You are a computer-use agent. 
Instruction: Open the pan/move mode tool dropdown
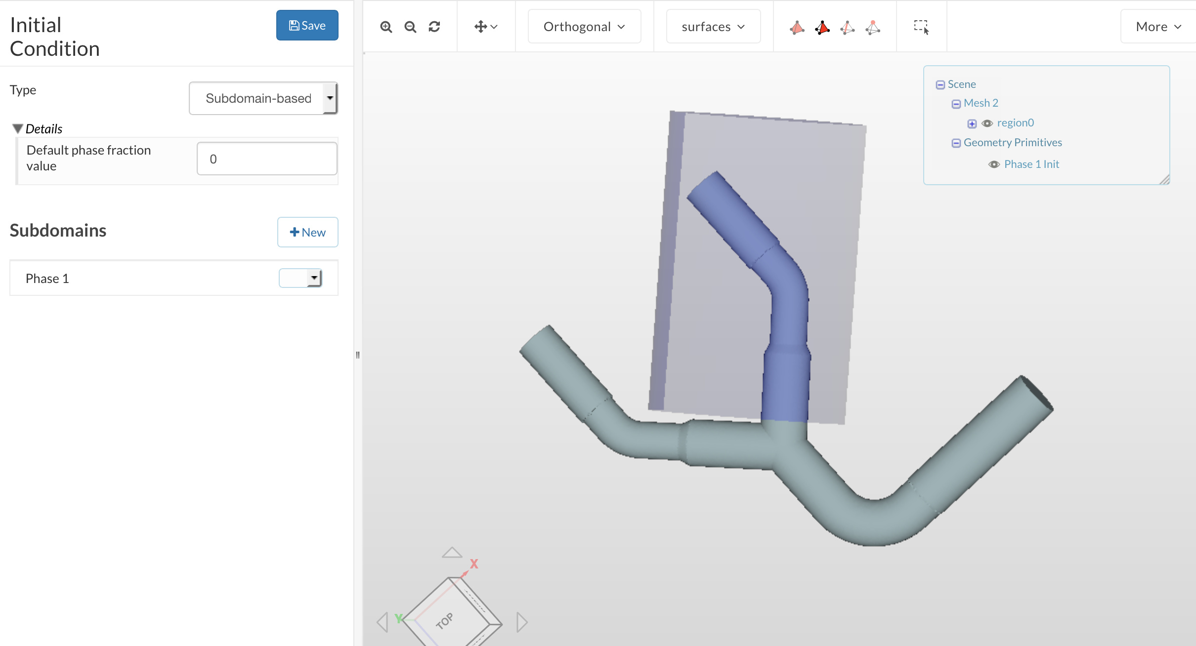click(486, 27)
